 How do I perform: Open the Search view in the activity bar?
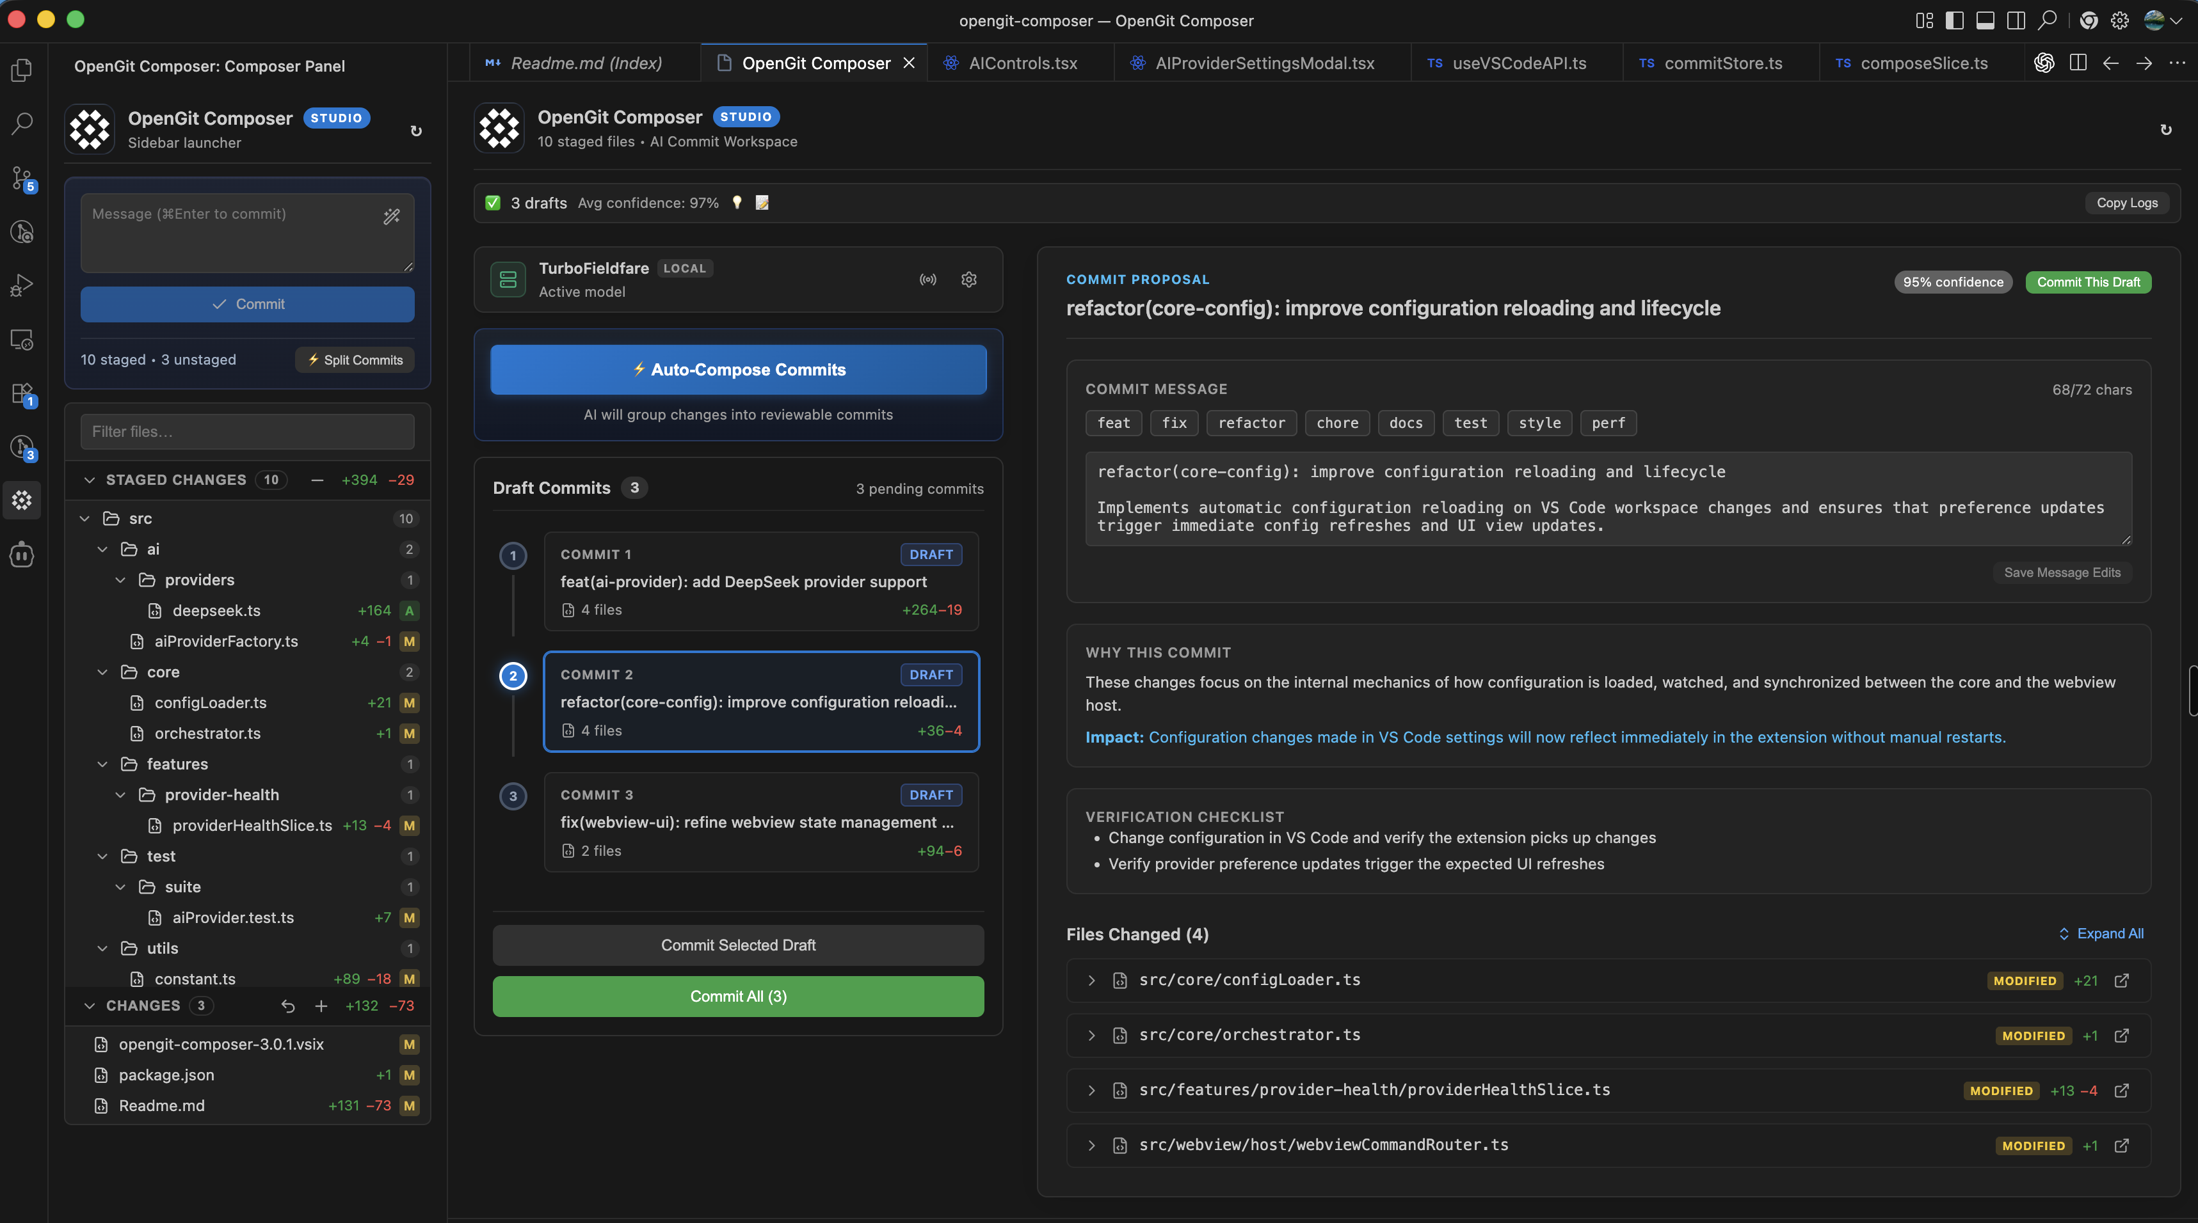pyautogui.click(x=22, y=123)
